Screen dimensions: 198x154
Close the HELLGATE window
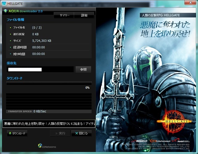click(191, 2)
